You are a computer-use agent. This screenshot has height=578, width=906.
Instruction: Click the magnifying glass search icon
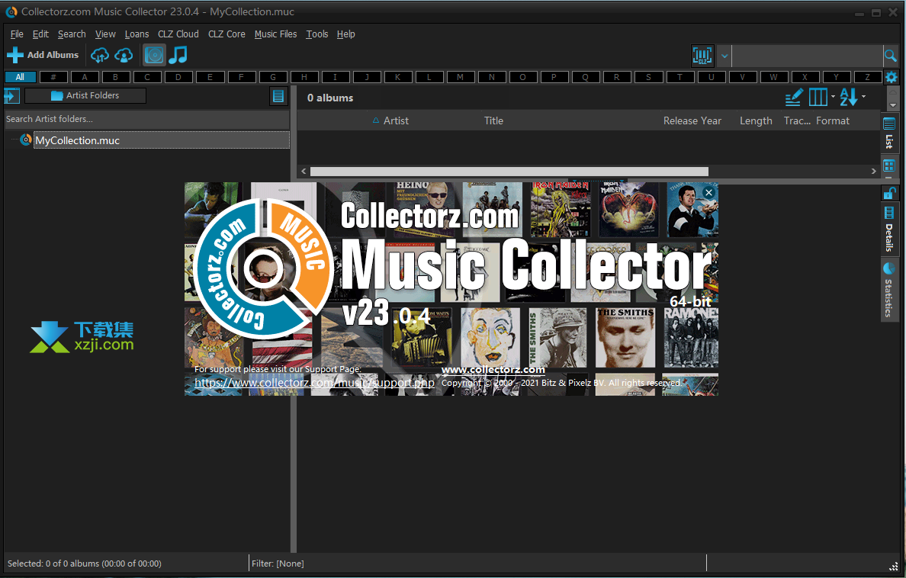coord(891,56)
